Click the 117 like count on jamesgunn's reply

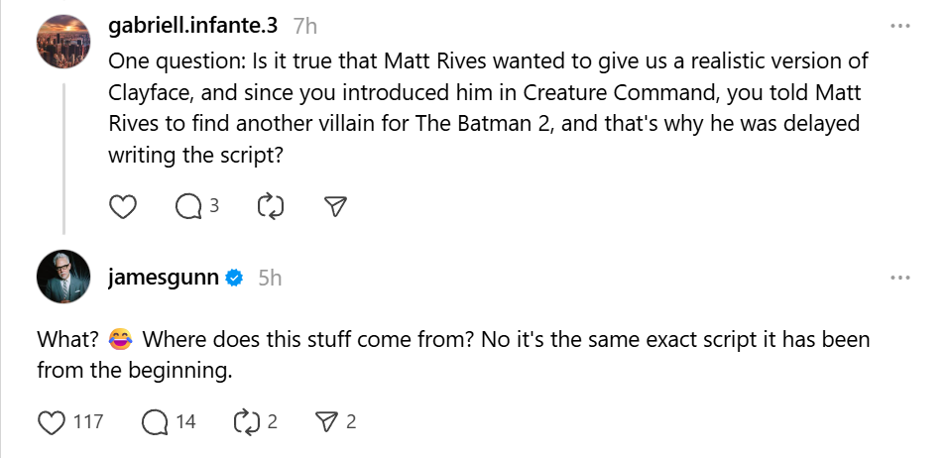pyautogui.click(x=88, y=422)
